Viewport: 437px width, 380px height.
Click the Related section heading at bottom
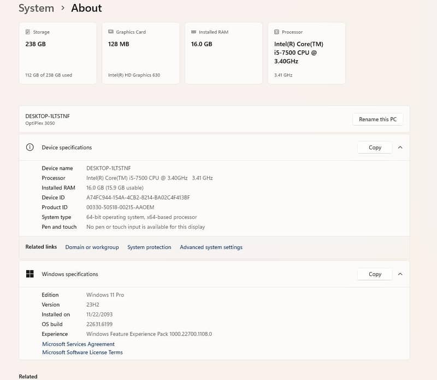[28, 376]
